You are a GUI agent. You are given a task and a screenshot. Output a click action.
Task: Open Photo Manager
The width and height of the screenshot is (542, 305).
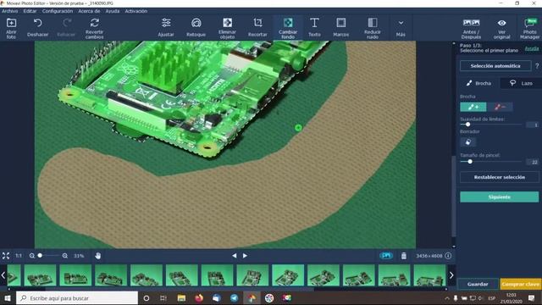pyautogui.click(x=529, y=28)
